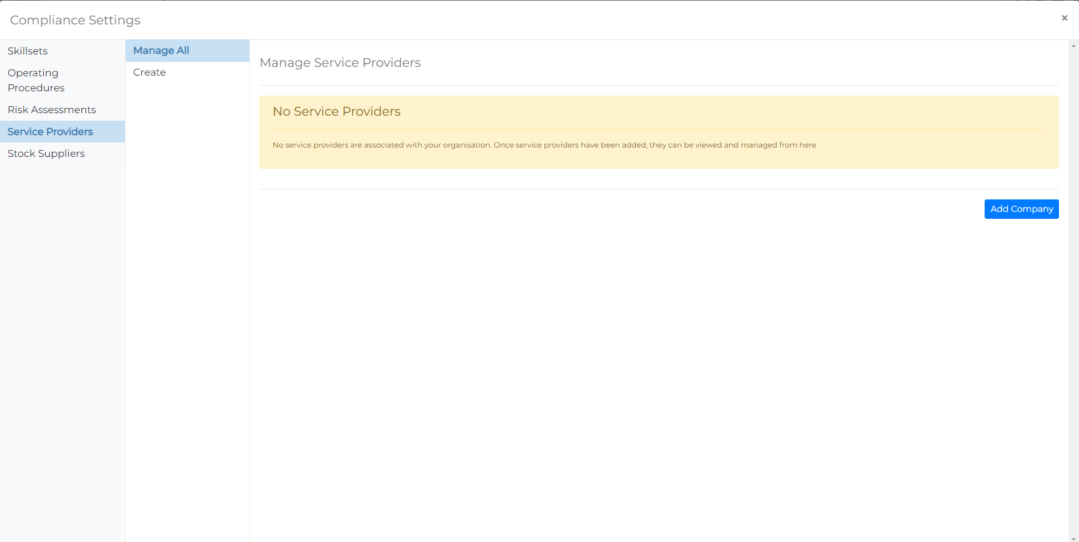Open Stock Suppliers settings

click(x=46, y=154)
